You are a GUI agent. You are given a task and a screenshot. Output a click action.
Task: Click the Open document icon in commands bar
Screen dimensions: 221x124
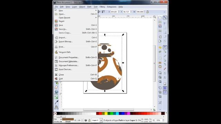point(160,22)
